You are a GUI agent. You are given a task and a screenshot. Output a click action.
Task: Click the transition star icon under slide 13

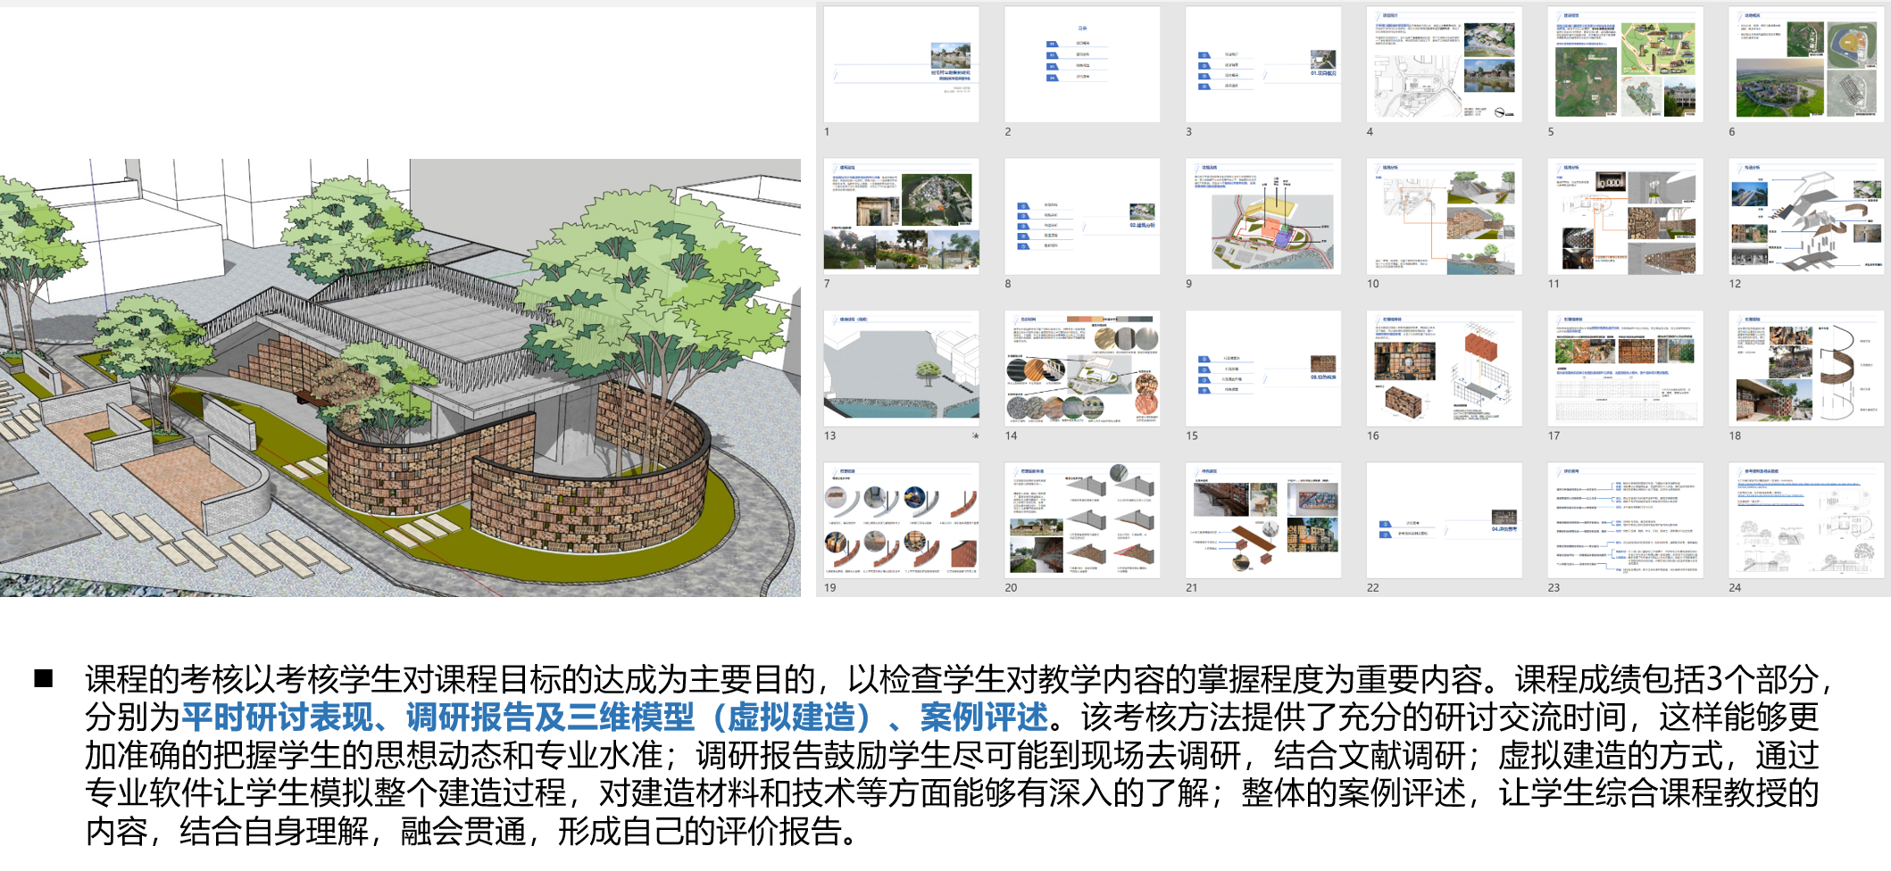975,435
